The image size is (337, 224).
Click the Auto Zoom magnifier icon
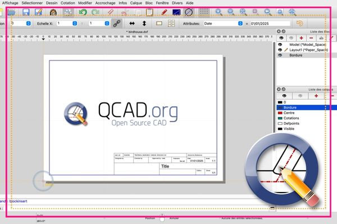pos(243,12)
